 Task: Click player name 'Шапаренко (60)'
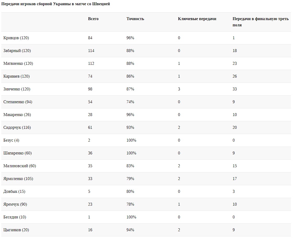click(x=18, y=153)
